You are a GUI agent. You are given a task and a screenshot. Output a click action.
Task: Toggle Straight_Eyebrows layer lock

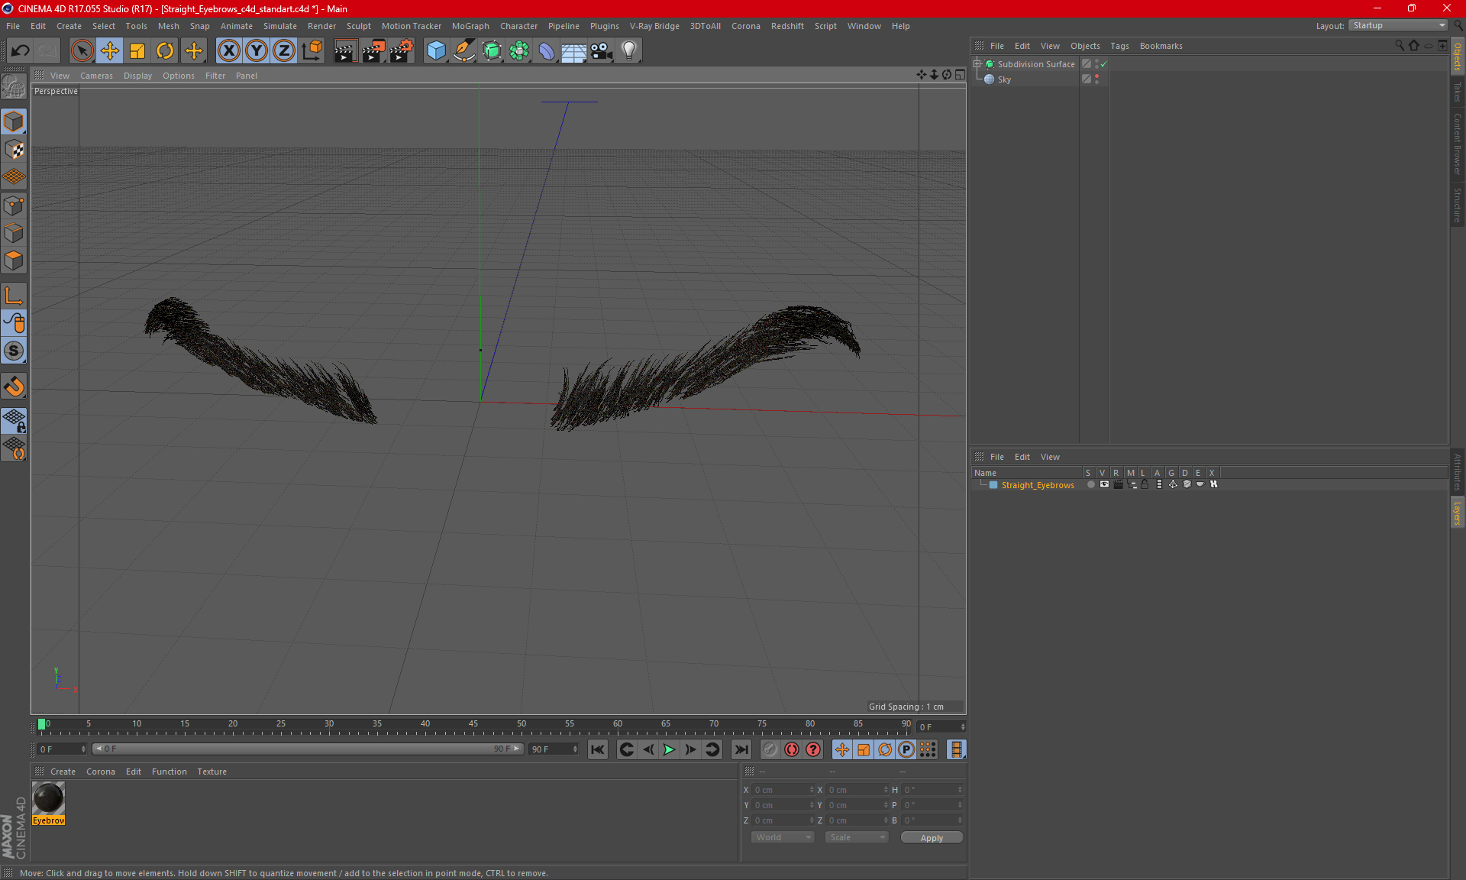(x=1145, y=484)
